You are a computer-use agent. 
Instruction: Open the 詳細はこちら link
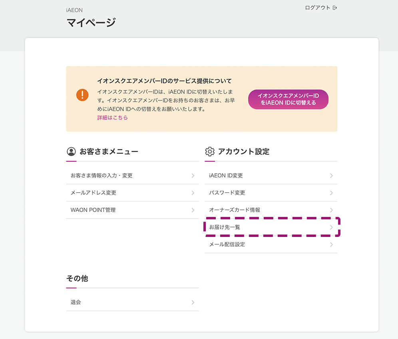112,118
